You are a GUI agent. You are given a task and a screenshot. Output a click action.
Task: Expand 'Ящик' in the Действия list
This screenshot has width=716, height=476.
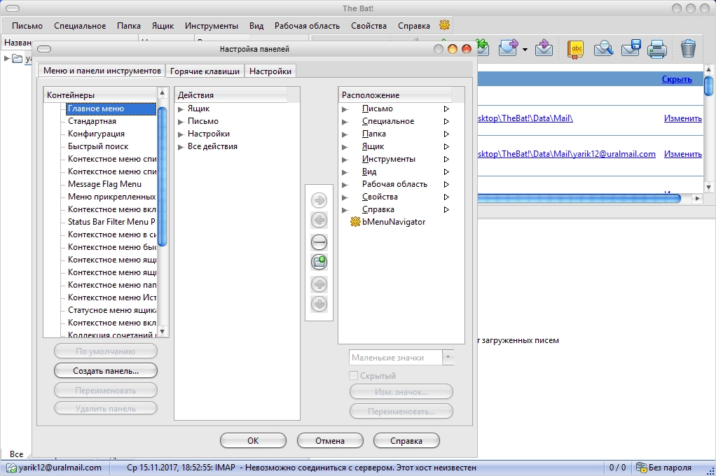pos(181,109)
